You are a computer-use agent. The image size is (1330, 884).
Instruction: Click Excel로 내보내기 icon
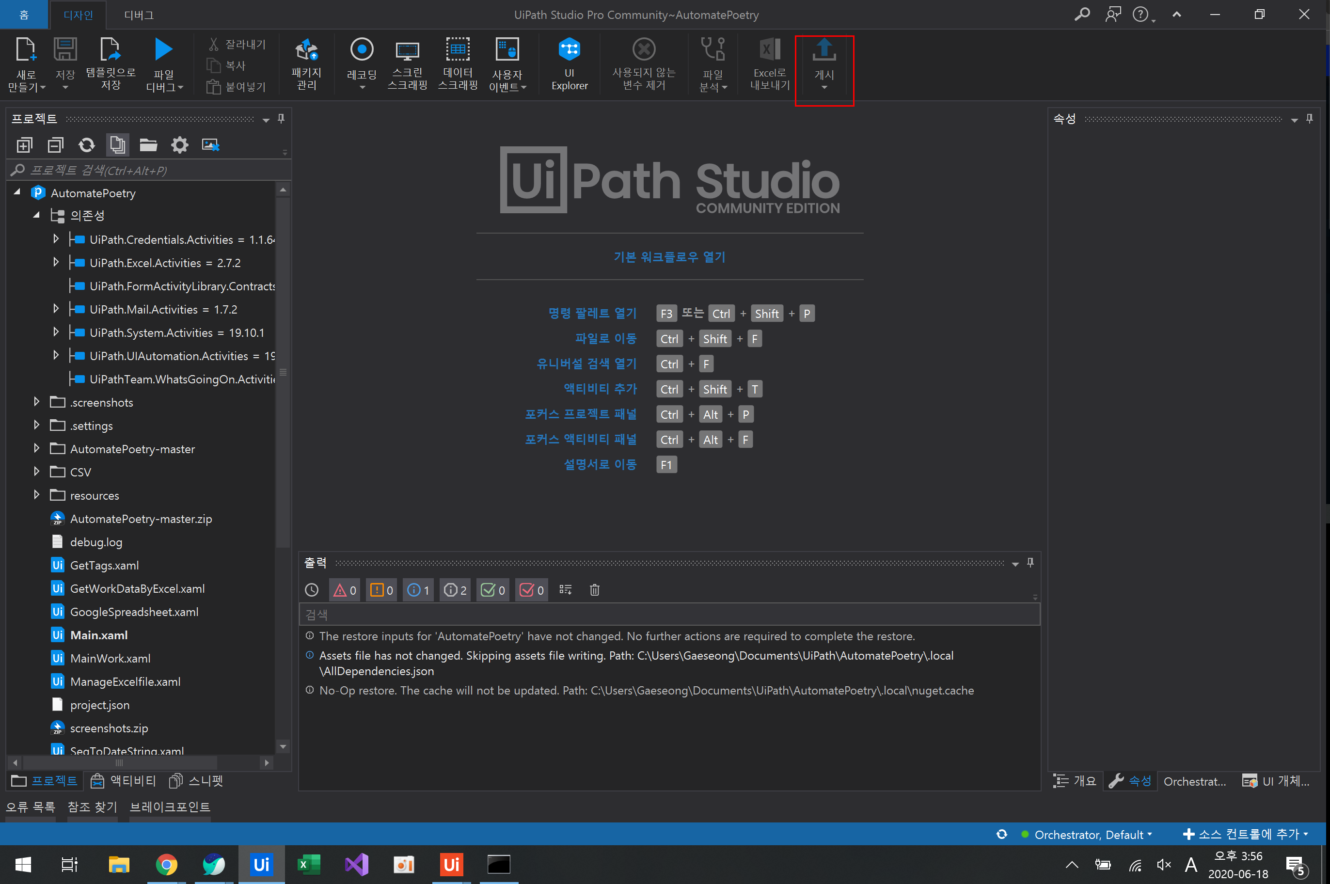(x=770, y=49)
